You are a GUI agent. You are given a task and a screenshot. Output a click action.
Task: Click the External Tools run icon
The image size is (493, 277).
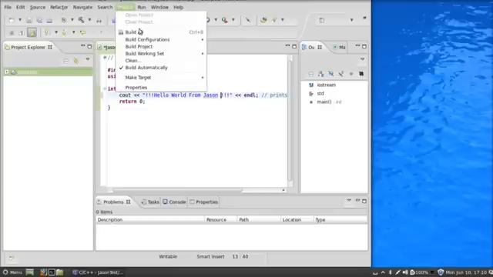[224, 20]
